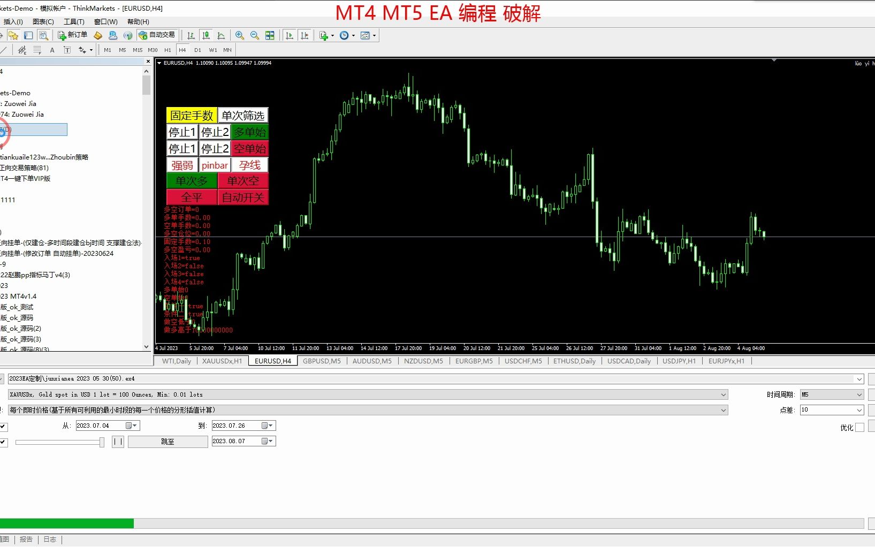Open the 工具(T) menu
This screenshot has width=875, height=547.
tap(74, 21)
